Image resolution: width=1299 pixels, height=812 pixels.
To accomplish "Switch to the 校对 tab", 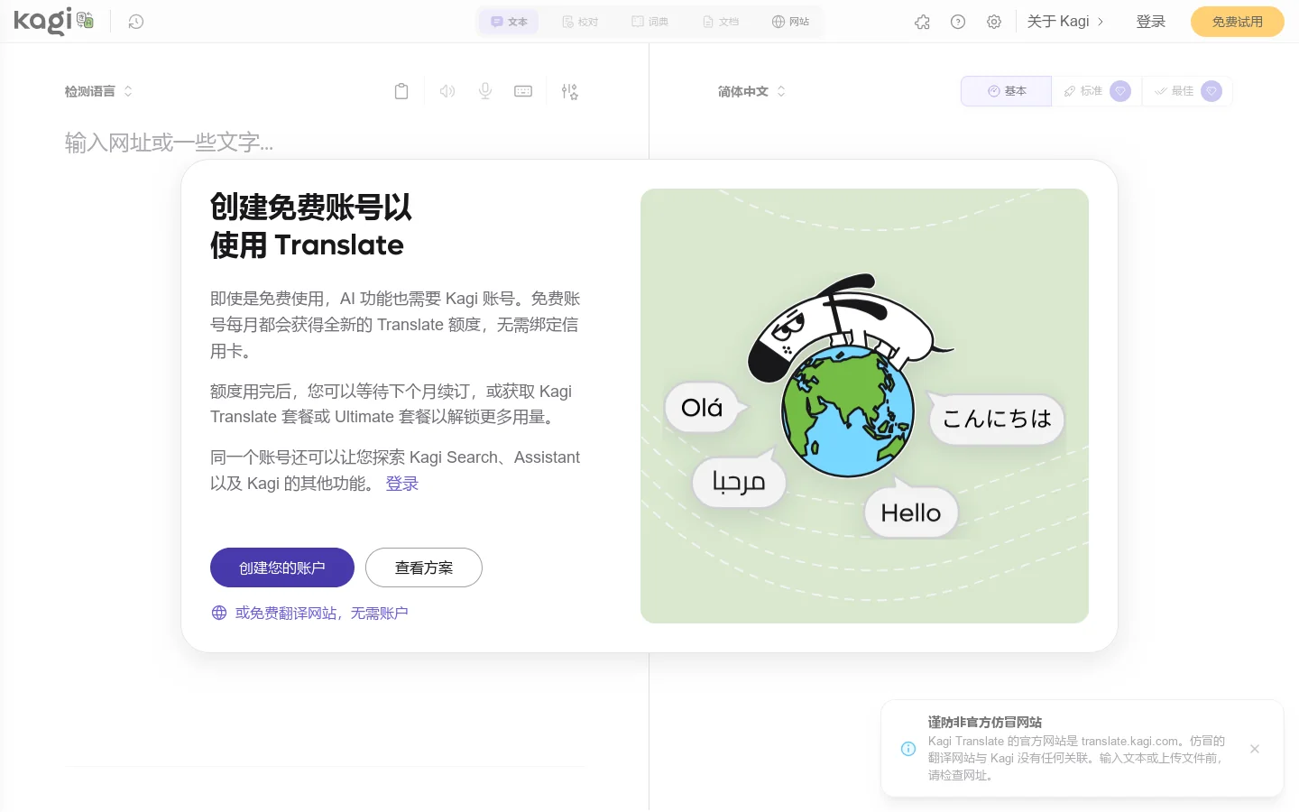I will point(580,22).
